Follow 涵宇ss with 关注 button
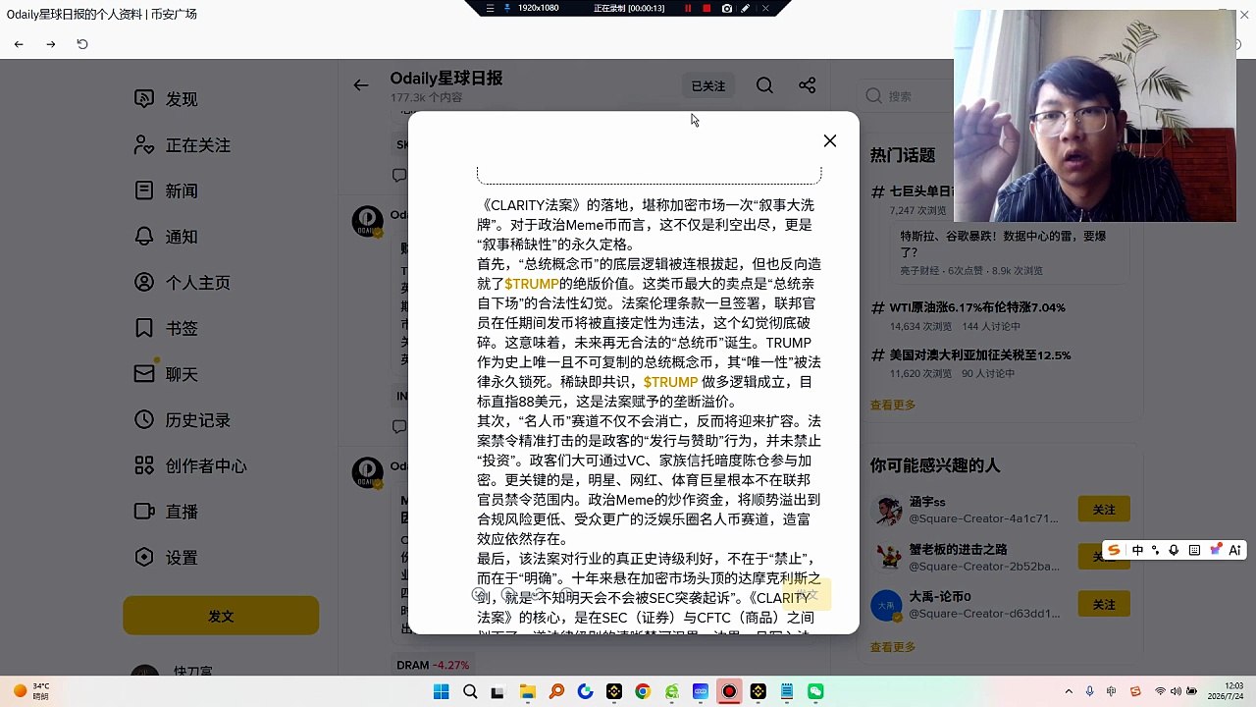Screen dimensions: 1256x707 click(1104, 510)
